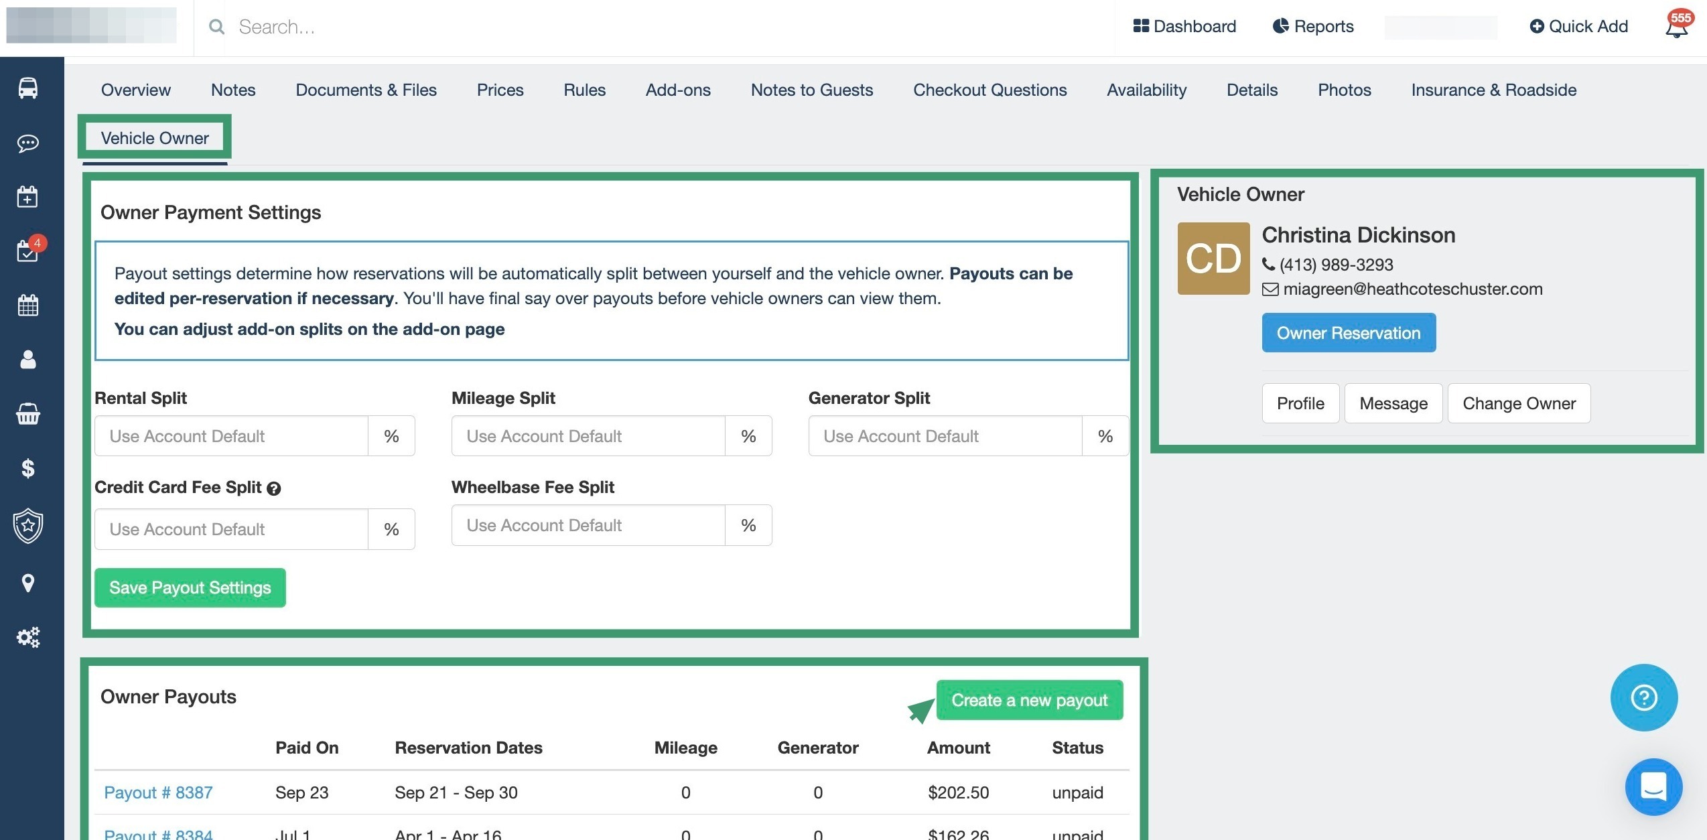Open the settings gears icon in sidebar
This screenshot has height=840, width=1707.
pyautogui.click(x=28, y=637)
